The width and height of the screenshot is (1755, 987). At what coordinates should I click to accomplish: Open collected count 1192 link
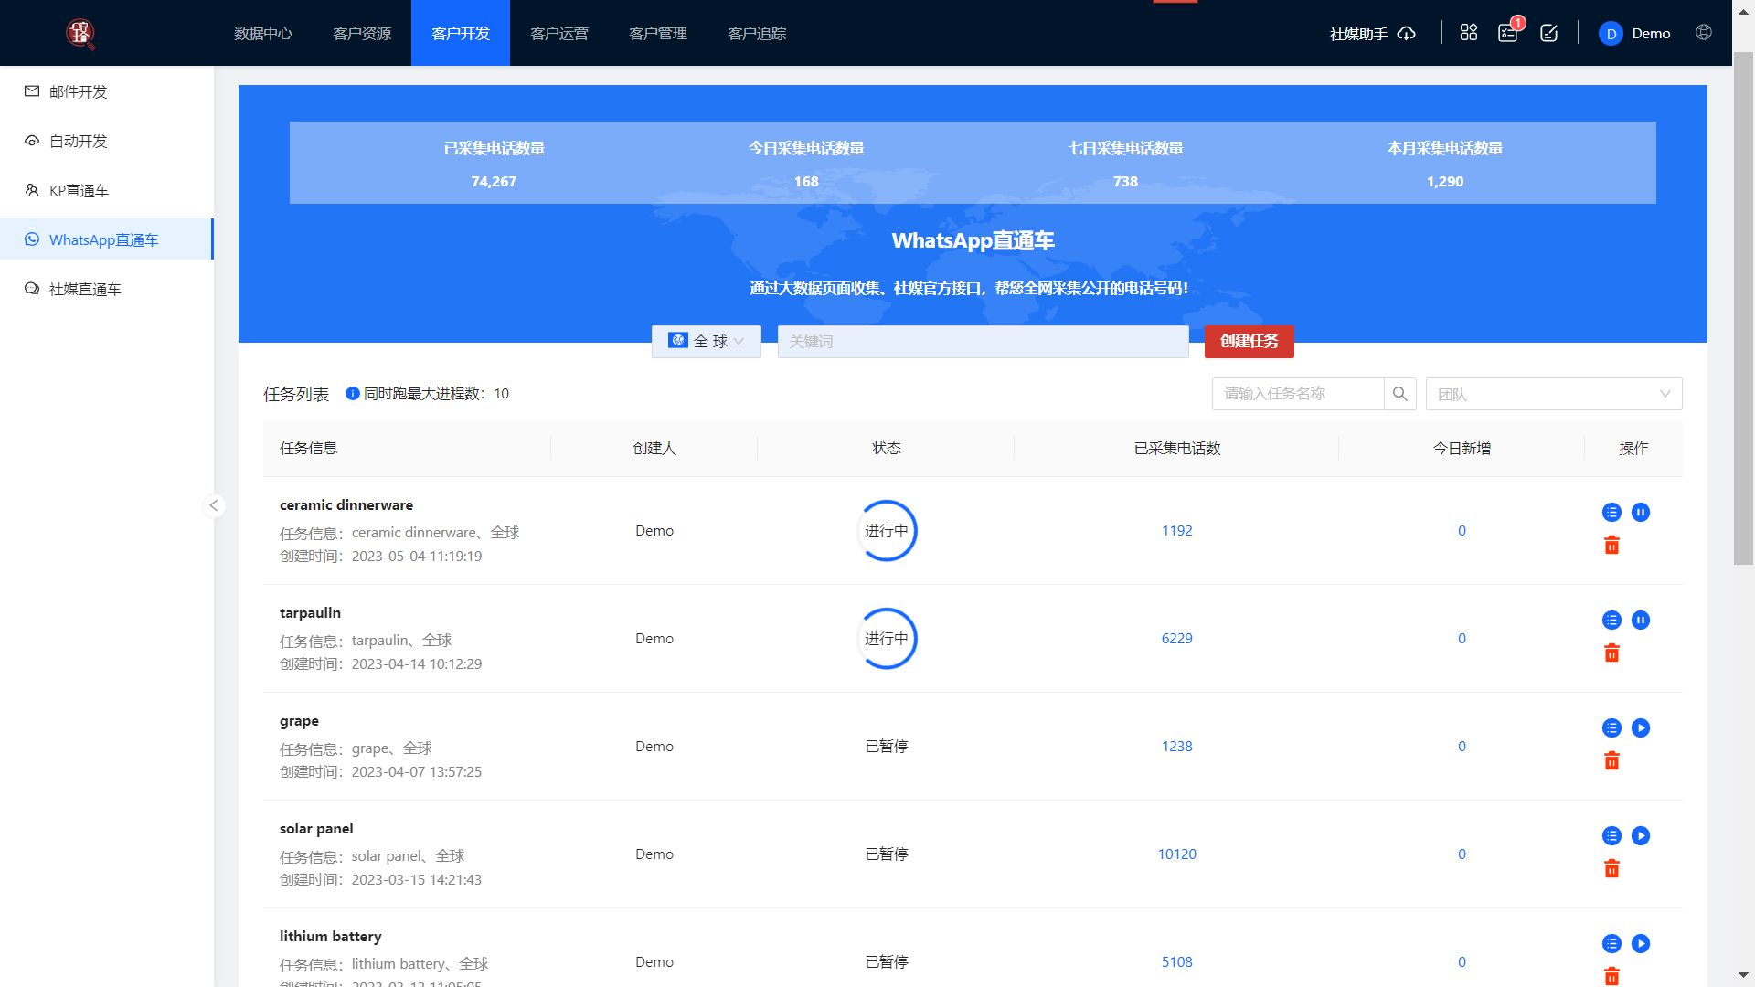[x=1176, y=531]
